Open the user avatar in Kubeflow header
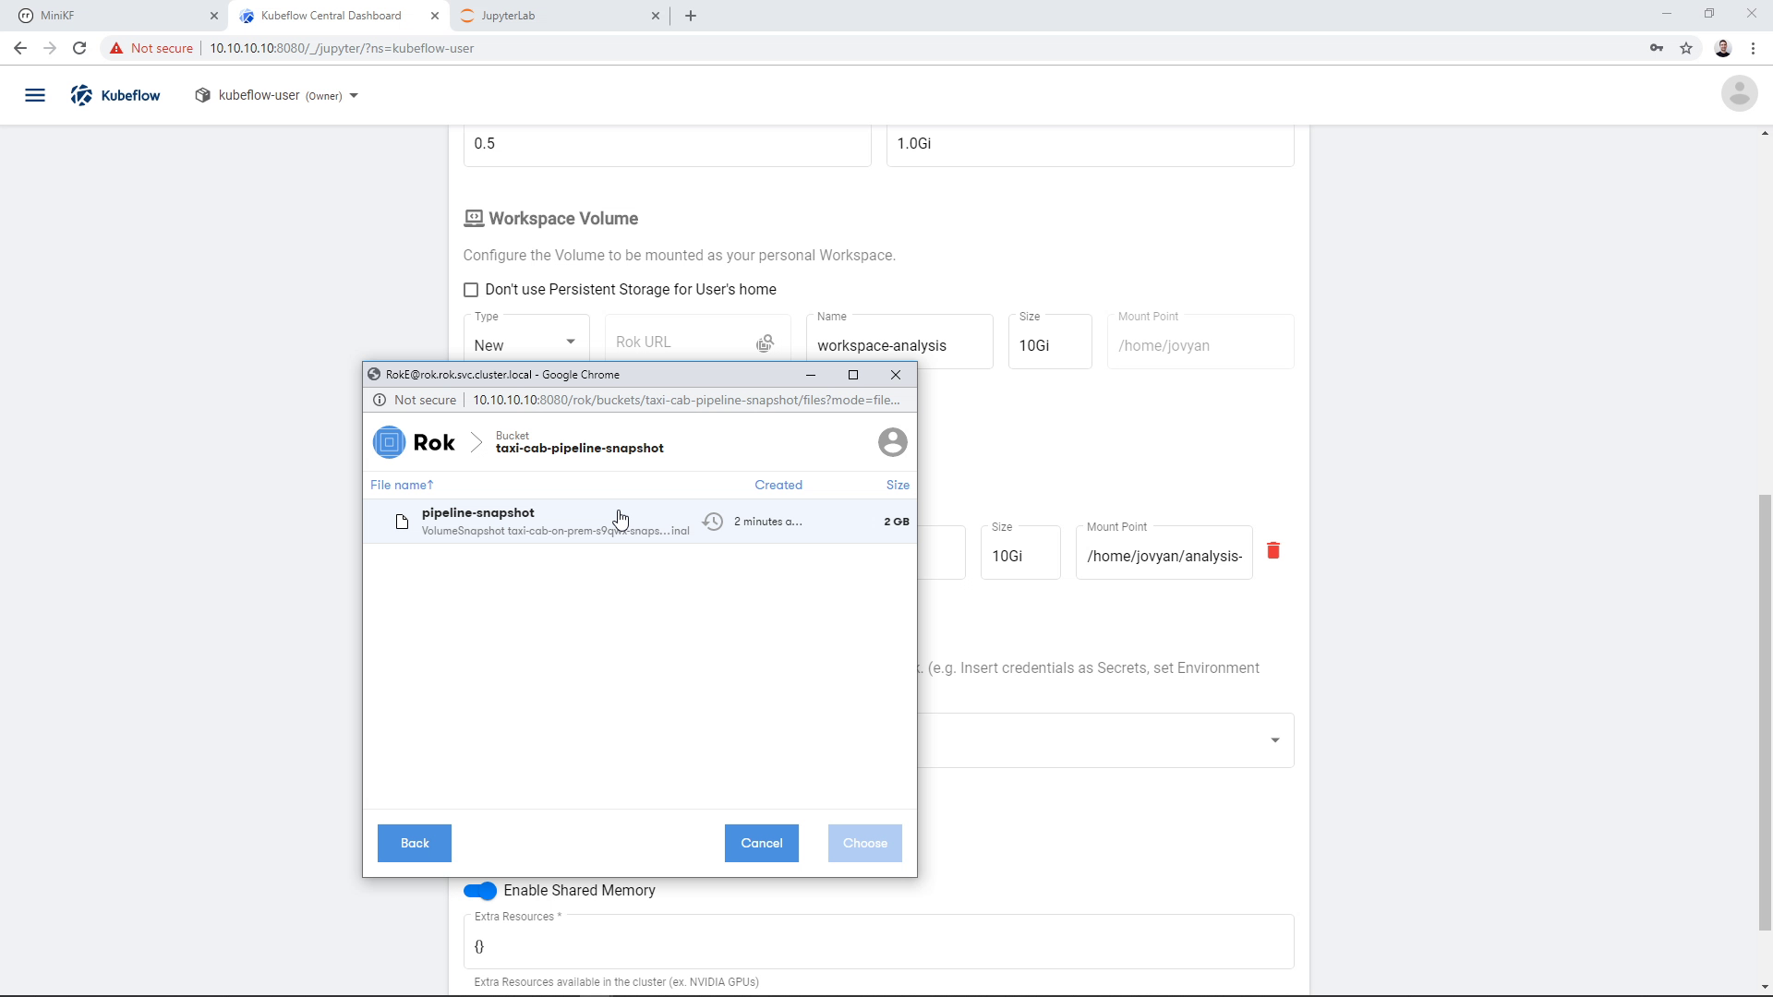The width and height of the screenshot is (1773, 997). click(1739, 93)
